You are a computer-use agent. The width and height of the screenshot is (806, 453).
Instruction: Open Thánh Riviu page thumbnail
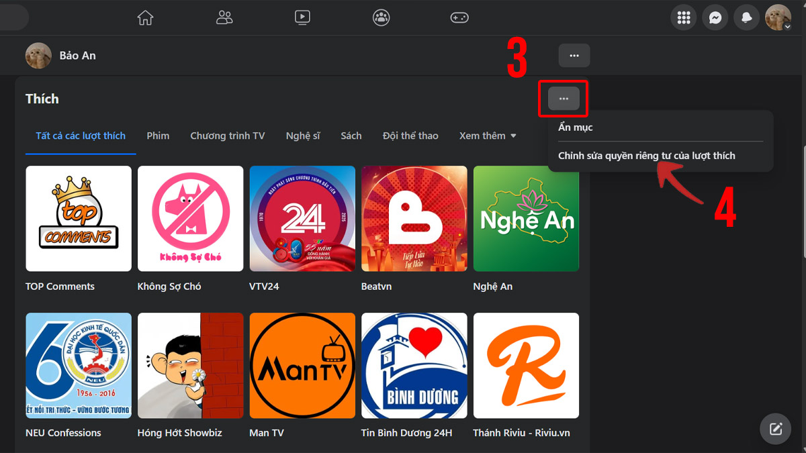527,366
